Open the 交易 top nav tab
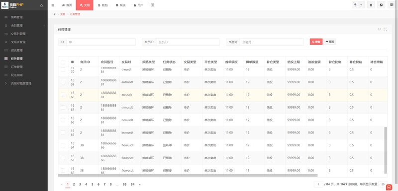Viewport: 398px width, 191px height. click(85, 5)
